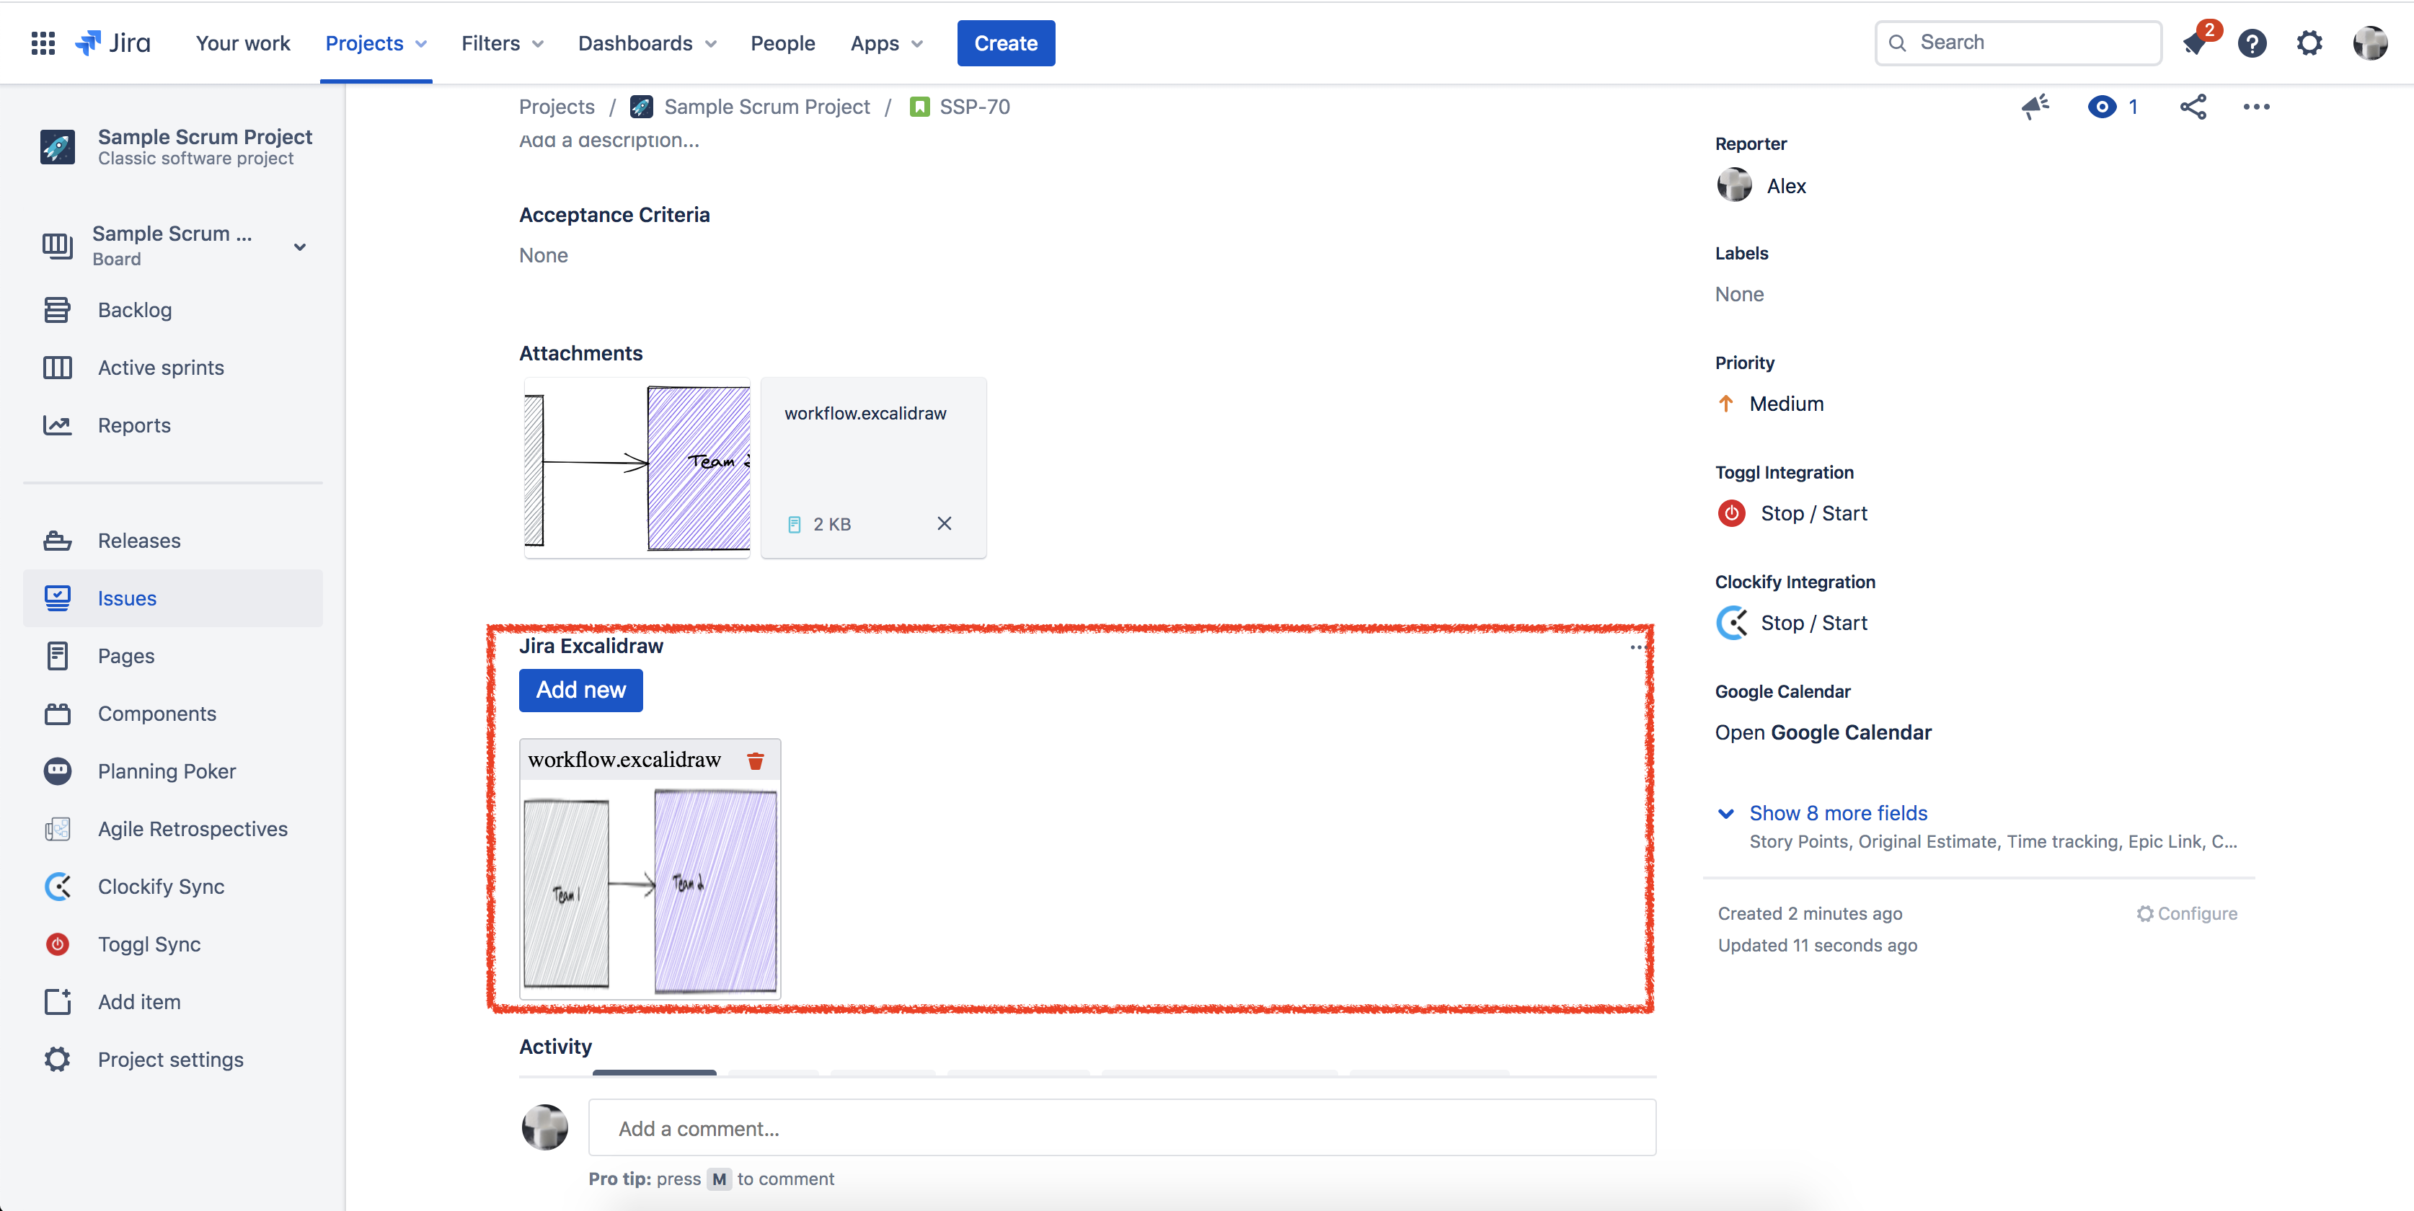Click the Add new Excalidraw button
2414x1211 pixels.
coord(580,691)
